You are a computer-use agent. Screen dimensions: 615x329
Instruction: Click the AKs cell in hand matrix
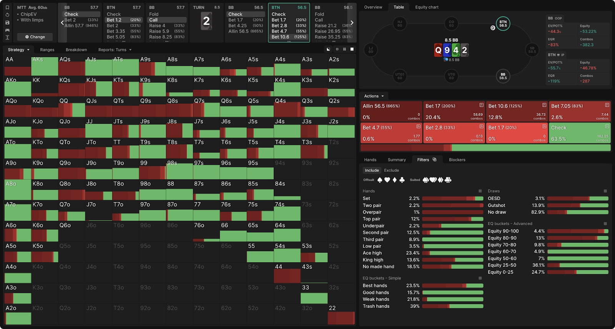pyautogui.click(x=45, y=66)
